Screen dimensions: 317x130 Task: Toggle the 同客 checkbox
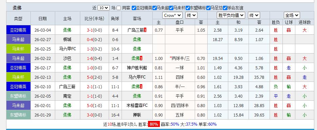119,8
